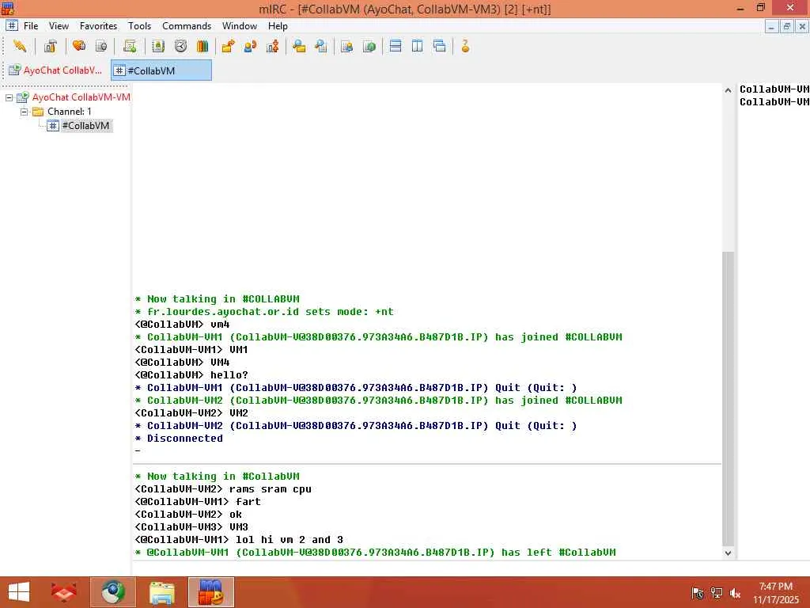
Task: Select #CollabVM channel in the treebar
Action: coord(85,126)
